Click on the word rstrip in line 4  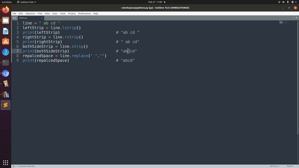pos(71,37)
